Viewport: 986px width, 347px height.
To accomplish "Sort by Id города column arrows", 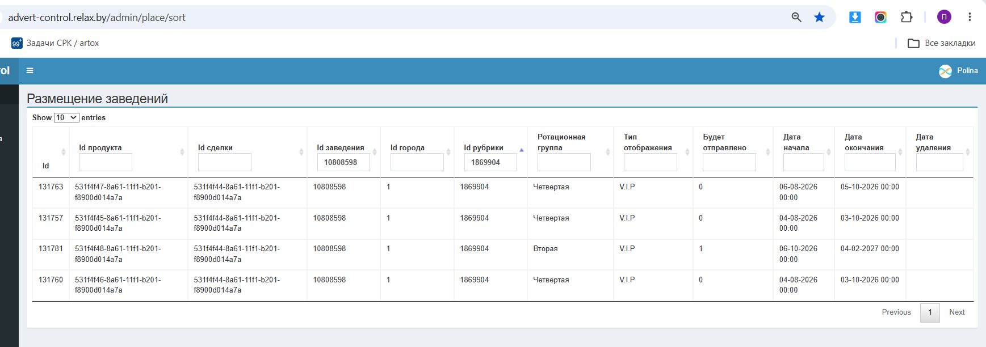I will 448,152.
